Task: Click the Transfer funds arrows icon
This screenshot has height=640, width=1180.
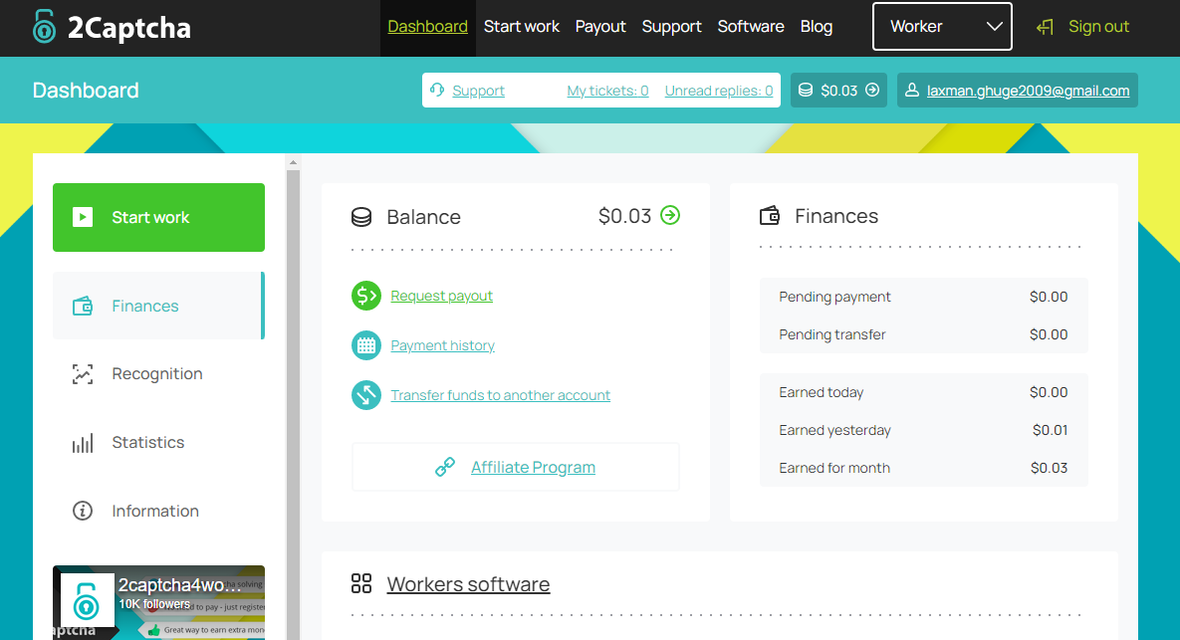Action: pos(366,395)
